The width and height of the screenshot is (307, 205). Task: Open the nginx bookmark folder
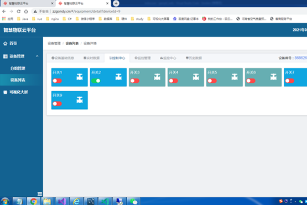point(53,19)
